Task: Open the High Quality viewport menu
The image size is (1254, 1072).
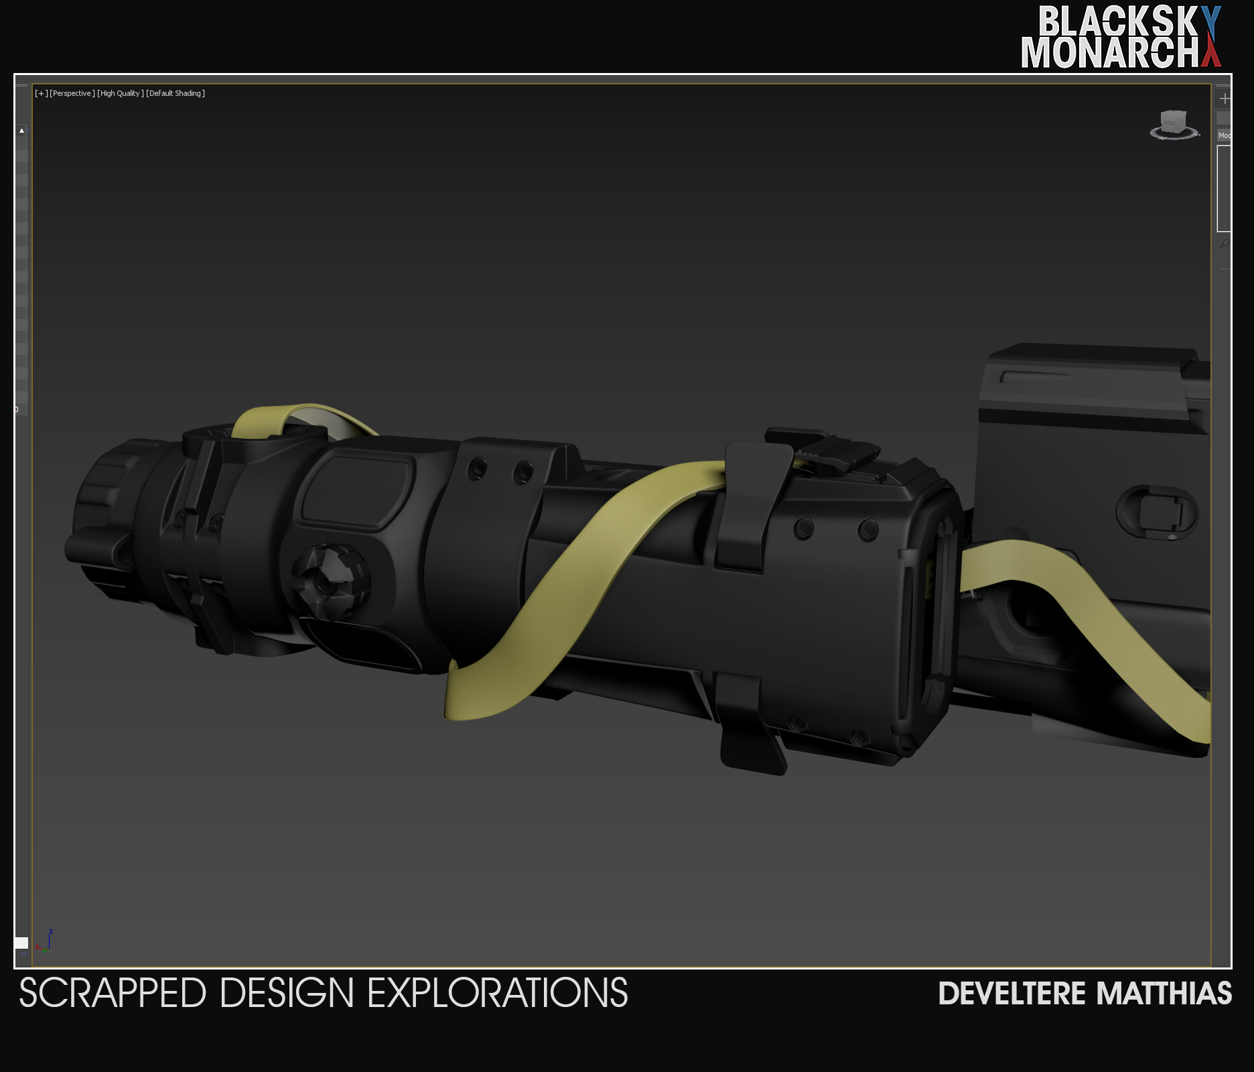Action: pos(121,93)
